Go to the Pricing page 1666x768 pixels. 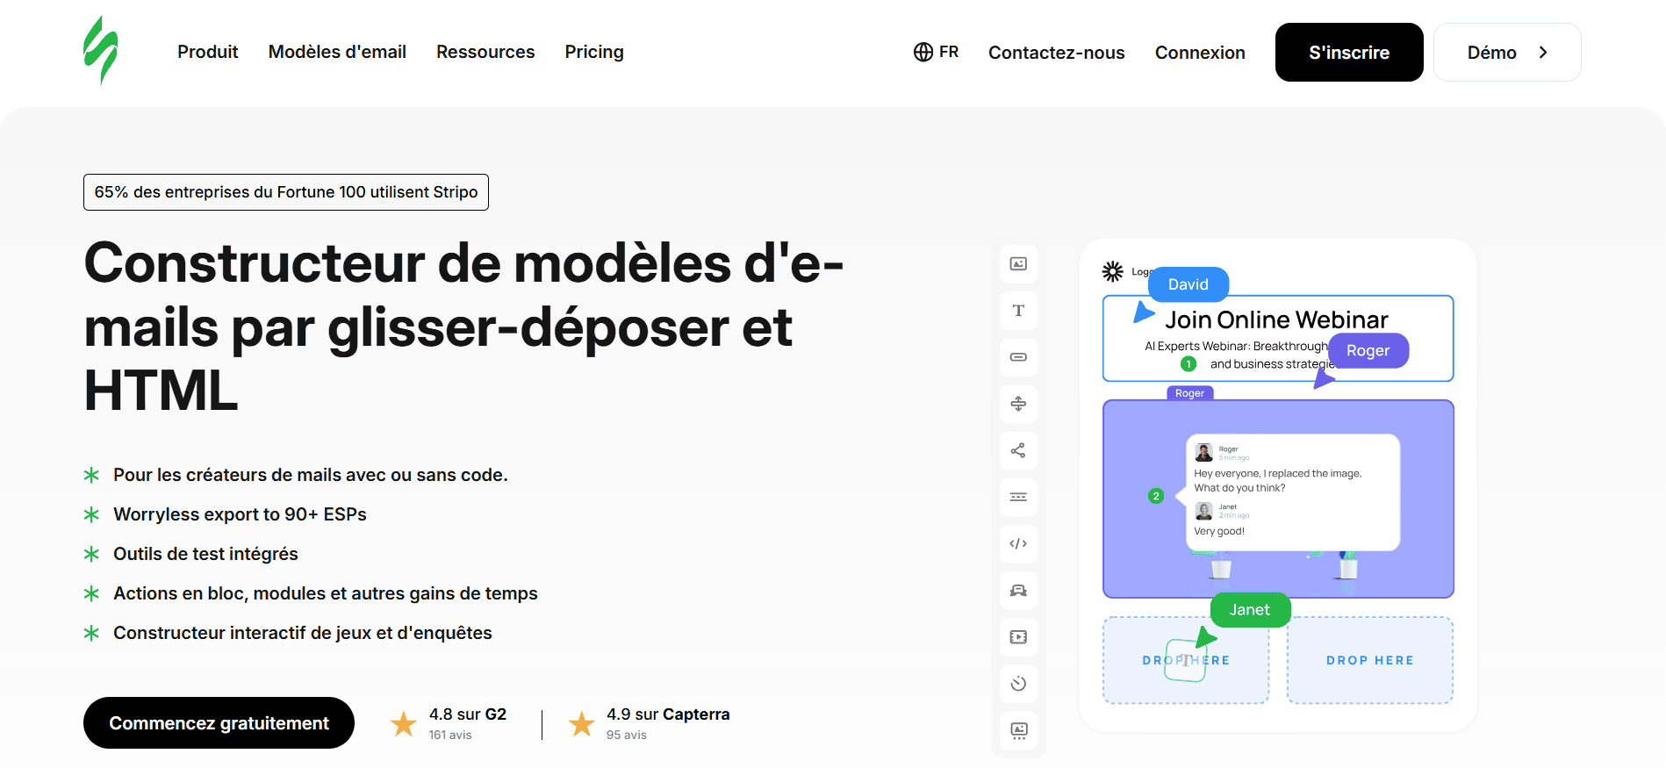(594, 52)
